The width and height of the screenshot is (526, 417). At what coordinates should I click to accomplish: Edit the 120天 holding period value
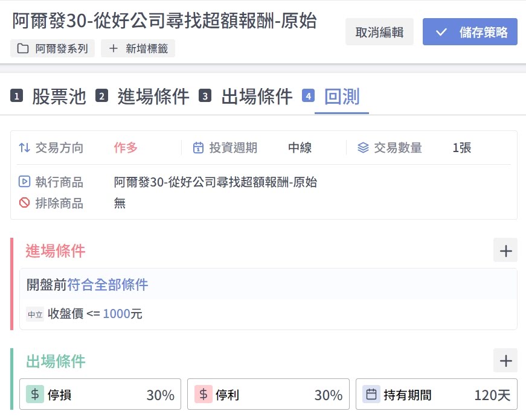492,395
